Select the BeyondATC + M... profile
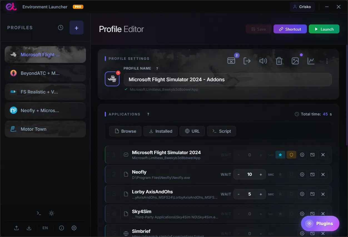 (x=45, y=73)
